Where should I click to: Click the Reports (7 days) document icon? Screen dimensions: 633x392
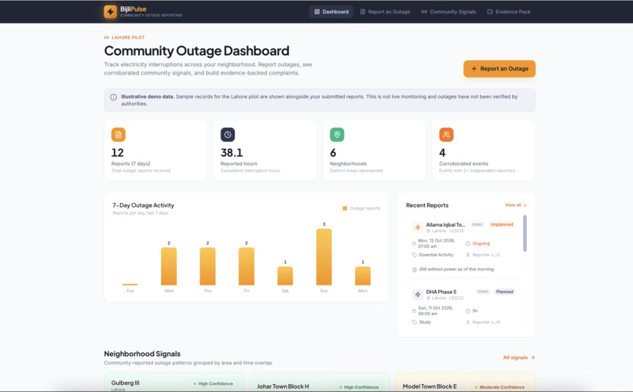119,135
